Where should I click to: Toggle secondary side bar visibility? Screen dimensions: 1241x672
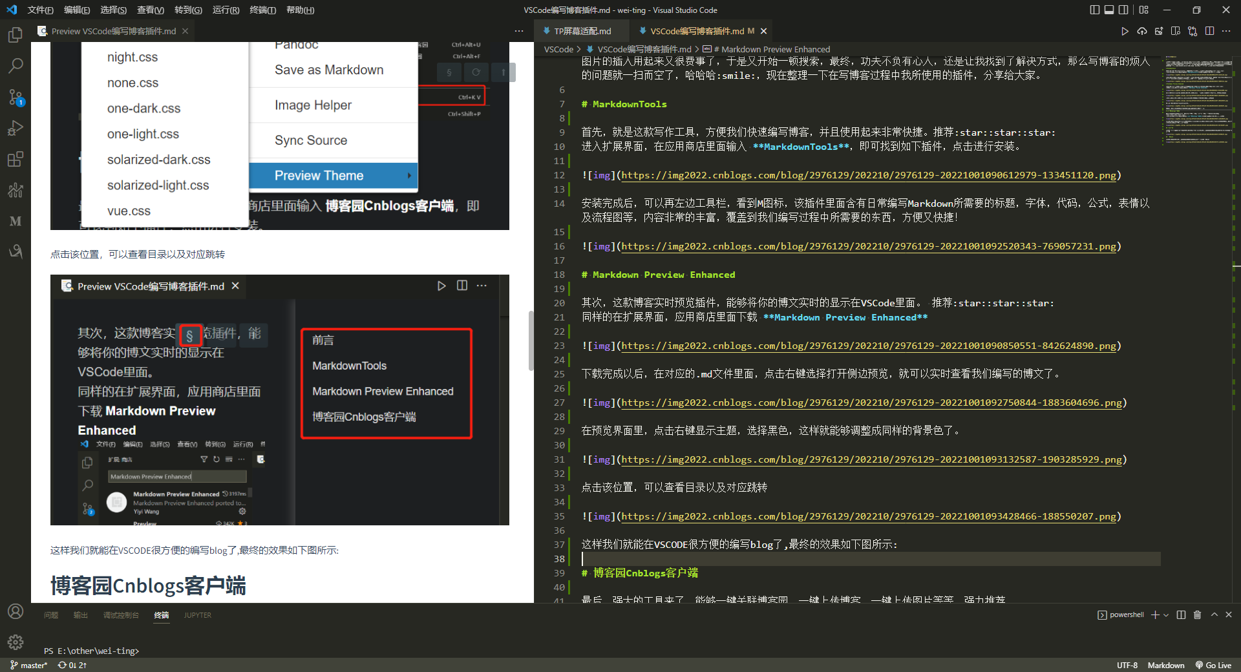(1124, 10)
